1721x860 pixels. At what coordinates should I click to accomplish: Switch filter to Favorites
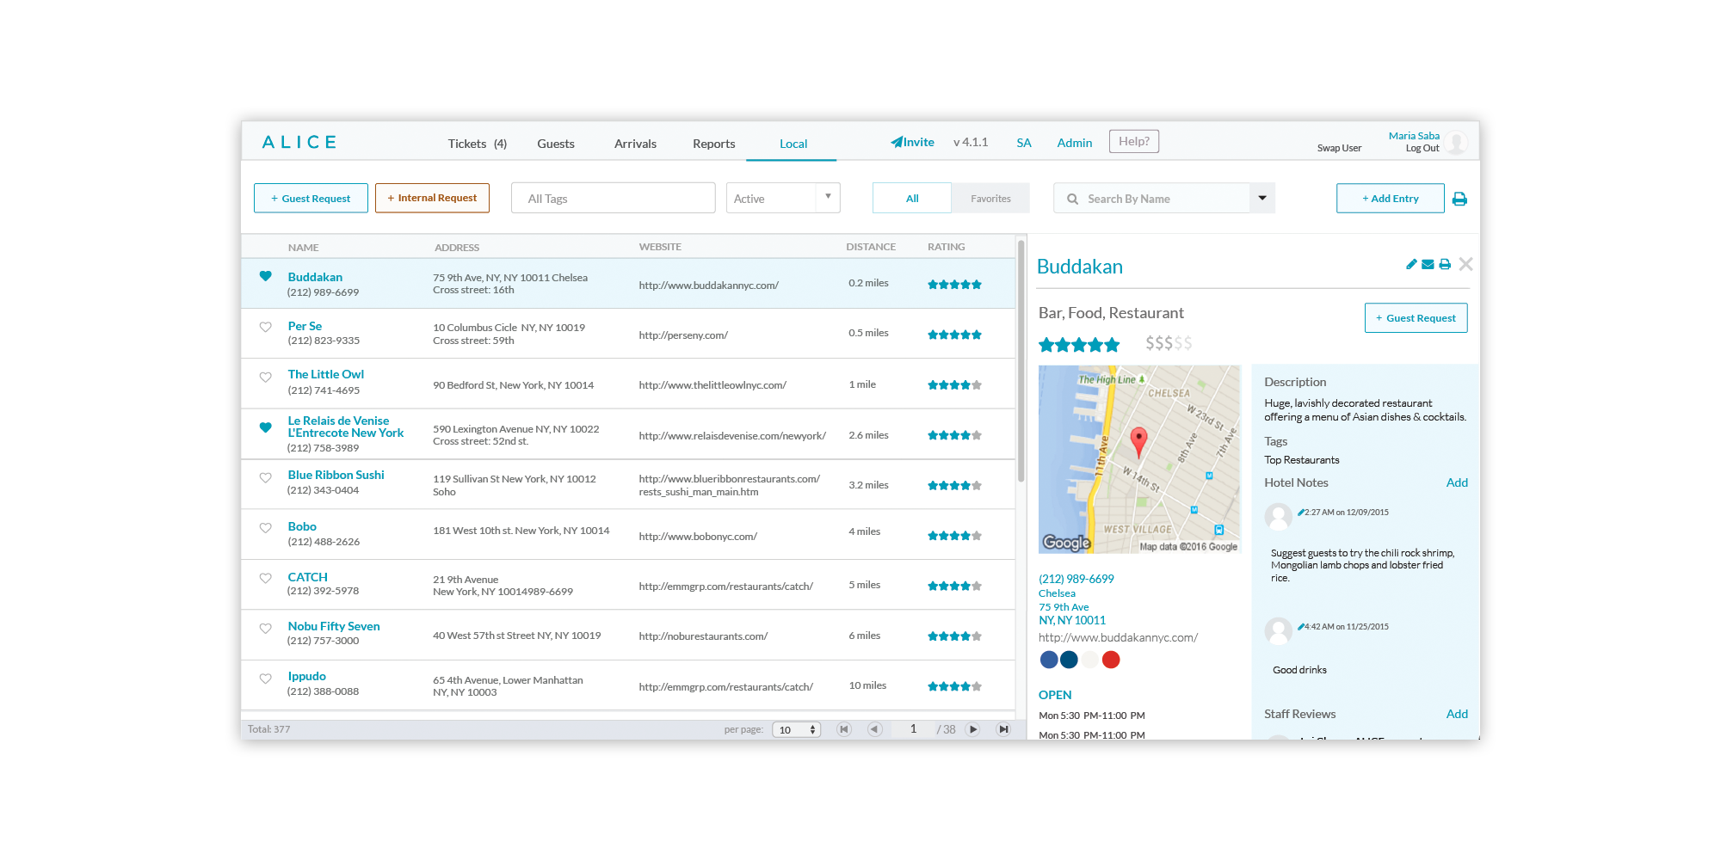[990, 198]
